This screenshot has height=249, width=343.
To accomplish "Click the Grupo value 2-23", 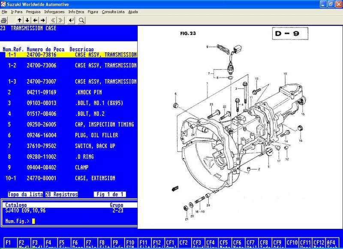I will [x=118, y=210].
